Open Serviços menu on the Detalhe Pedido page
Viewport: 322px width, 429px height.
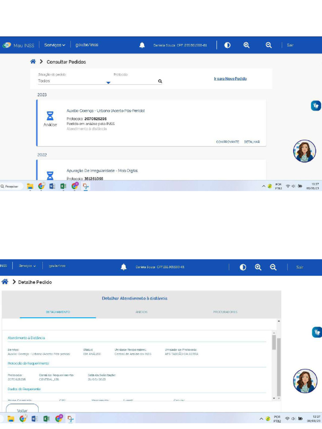(27, 266)
